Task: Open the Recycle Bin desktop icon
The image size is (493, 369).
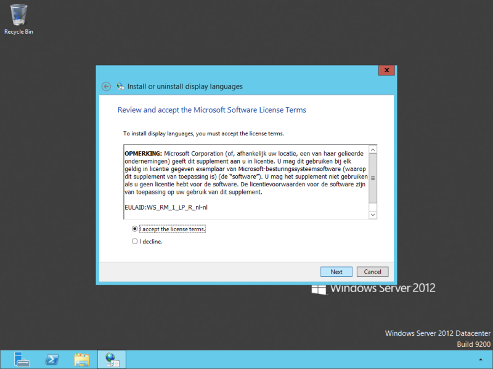Action: click(x=18, y=20)
